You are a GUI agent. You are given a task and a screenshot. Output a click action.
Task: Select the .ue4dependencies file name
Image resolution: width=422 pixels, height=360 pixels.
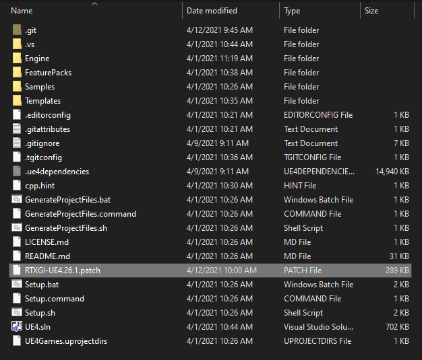(x=57, y=172)
